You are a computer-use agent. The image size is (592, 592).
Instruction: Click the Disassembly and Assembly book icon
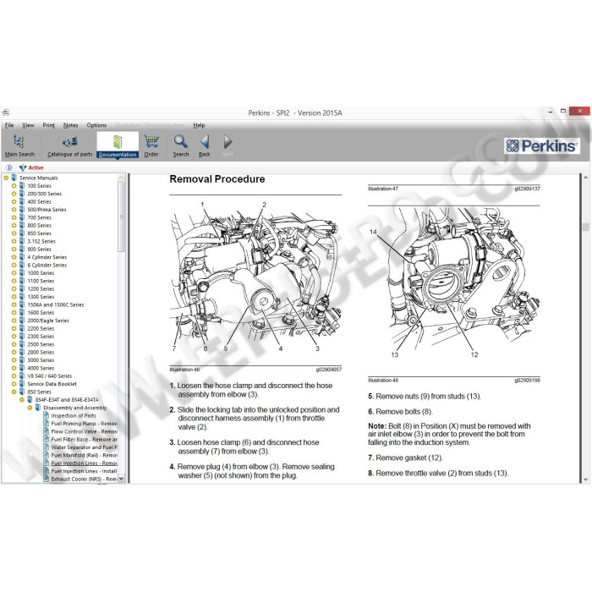[38, 408]
